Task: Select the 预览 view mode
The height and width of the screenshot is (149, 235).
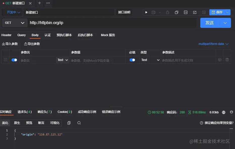Action: click(x=29, y=123)
